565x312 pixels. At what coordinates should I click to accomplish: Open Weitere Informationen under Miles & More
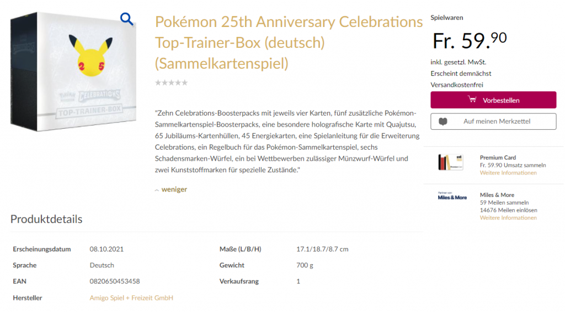pos(508,218)
